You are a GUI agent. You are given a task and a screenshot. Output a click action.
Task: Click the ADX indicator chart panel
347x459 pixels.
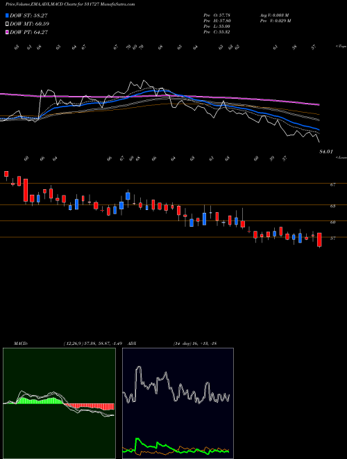178,403
